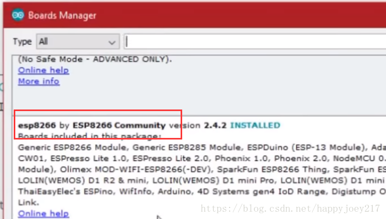This screenshot has height=219, width=386.
Task: Click the INSTALLED status label
Action: (255, 125)
